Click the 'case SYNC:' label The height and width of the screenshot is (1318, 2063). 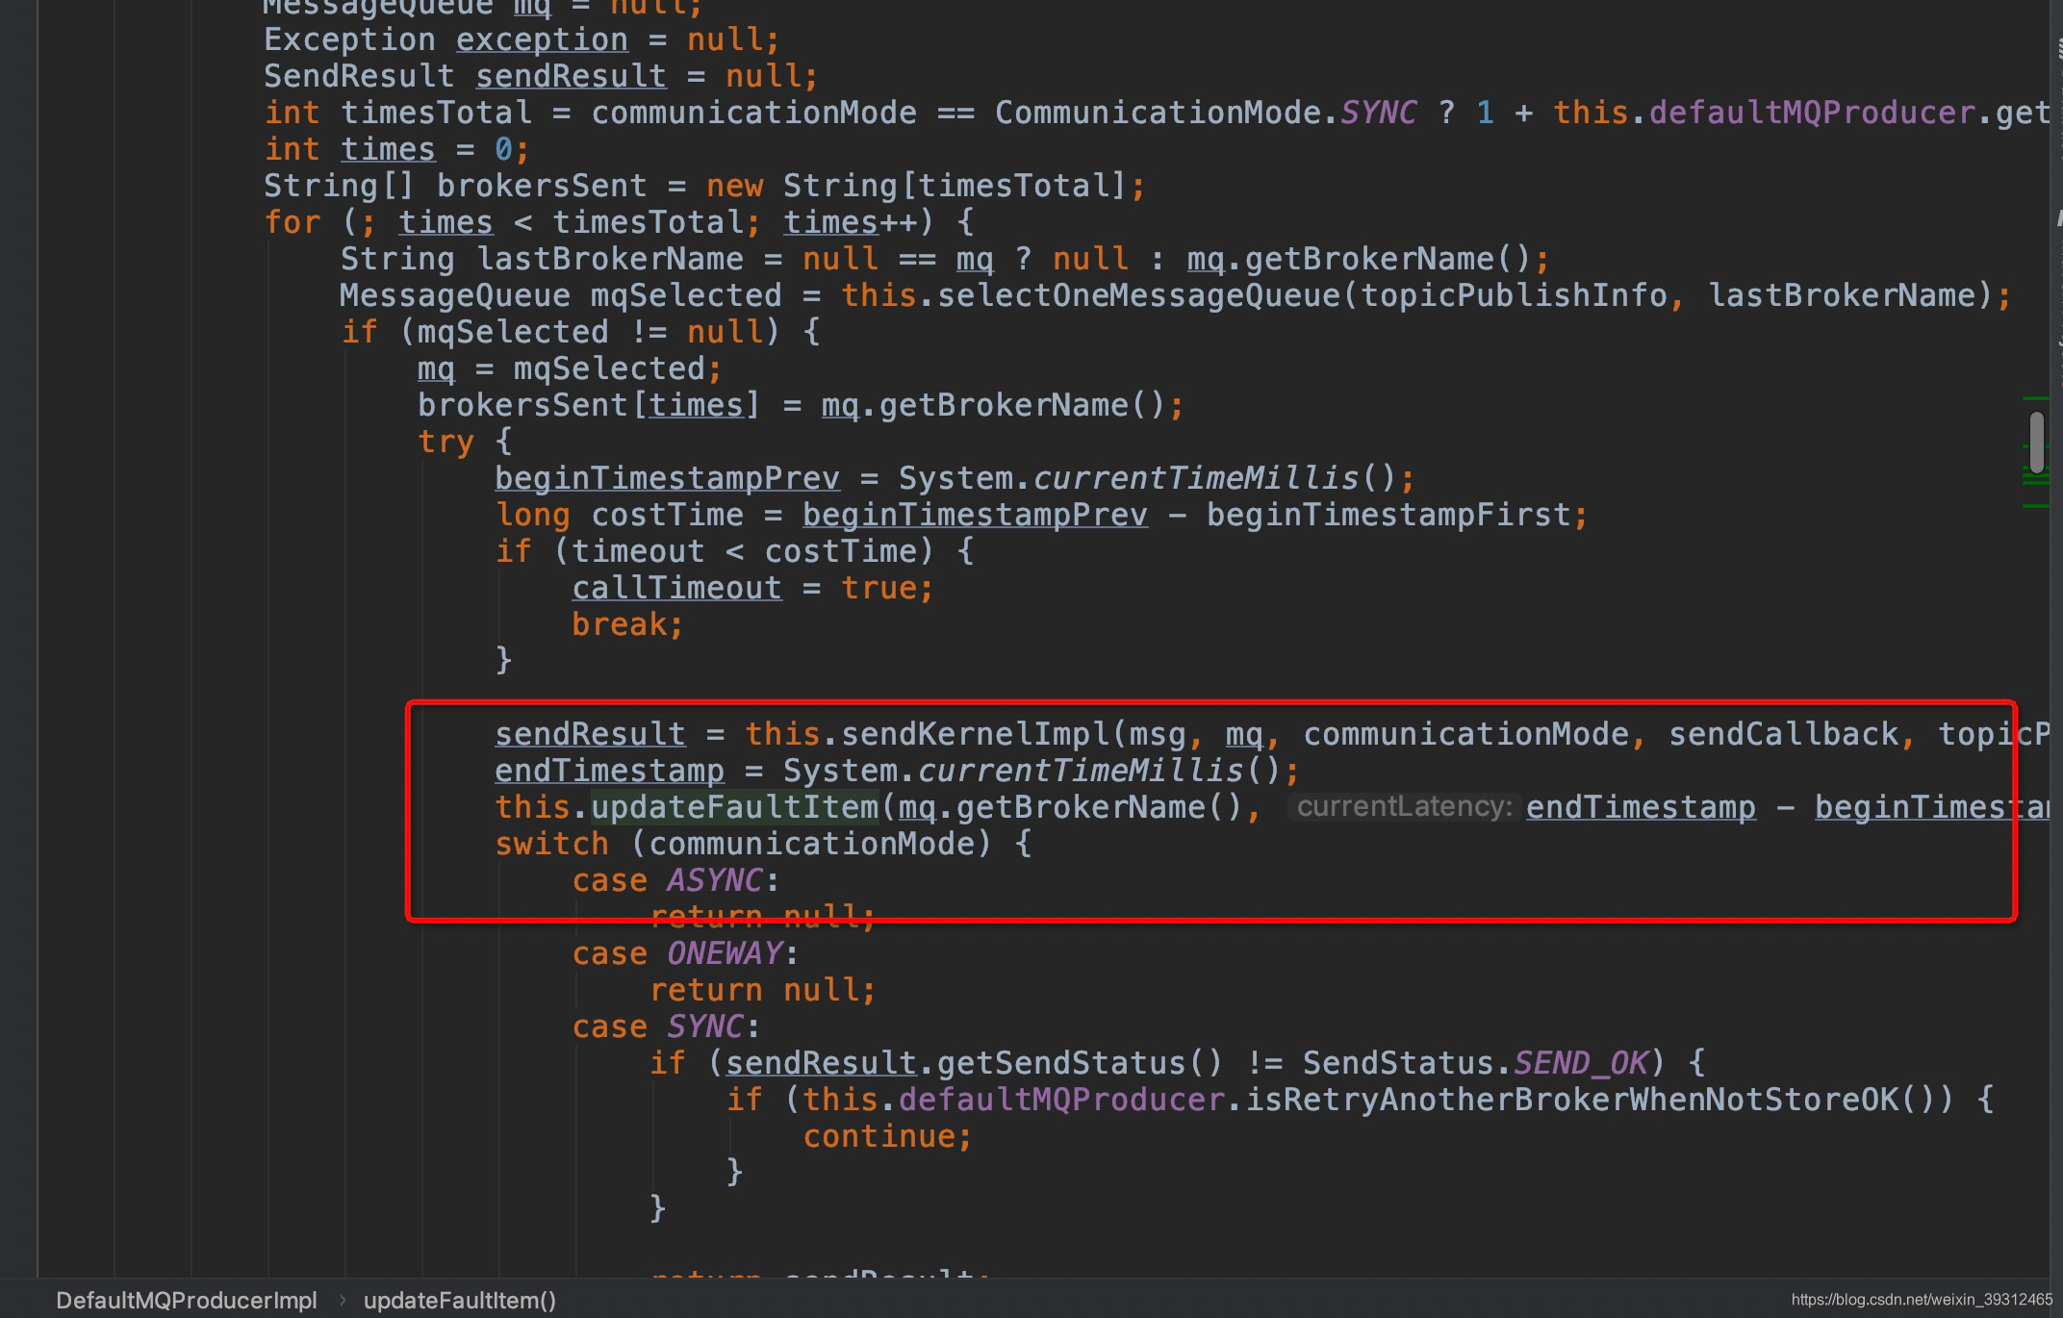click(666, 1027)
